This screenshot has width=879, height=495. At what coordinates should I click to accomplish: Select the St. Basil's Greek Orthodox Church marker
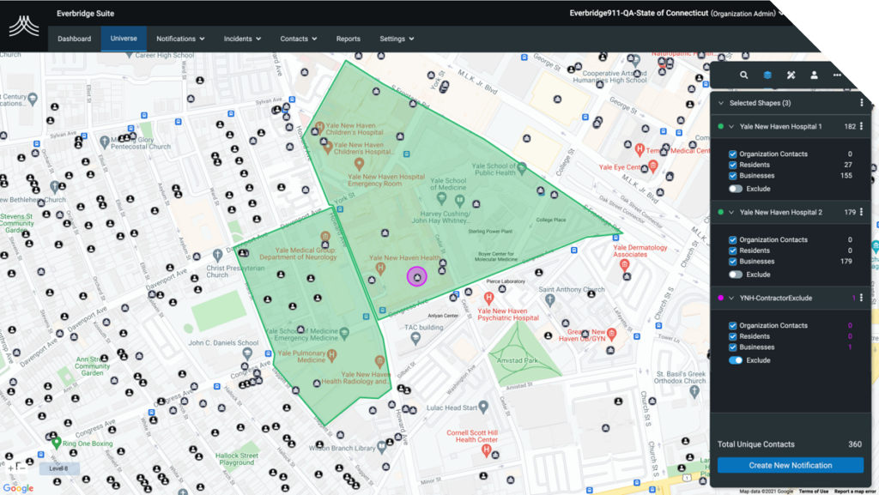(695, 392)
